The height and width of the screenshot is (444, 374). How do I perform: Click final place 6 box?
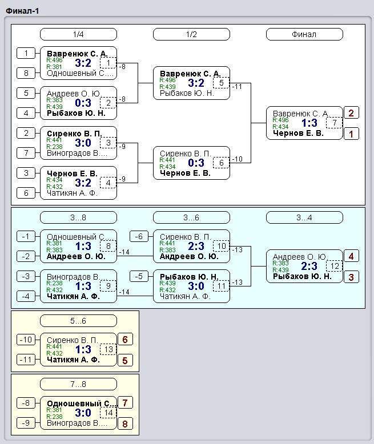pyautogui.click(x=125, y=339)
